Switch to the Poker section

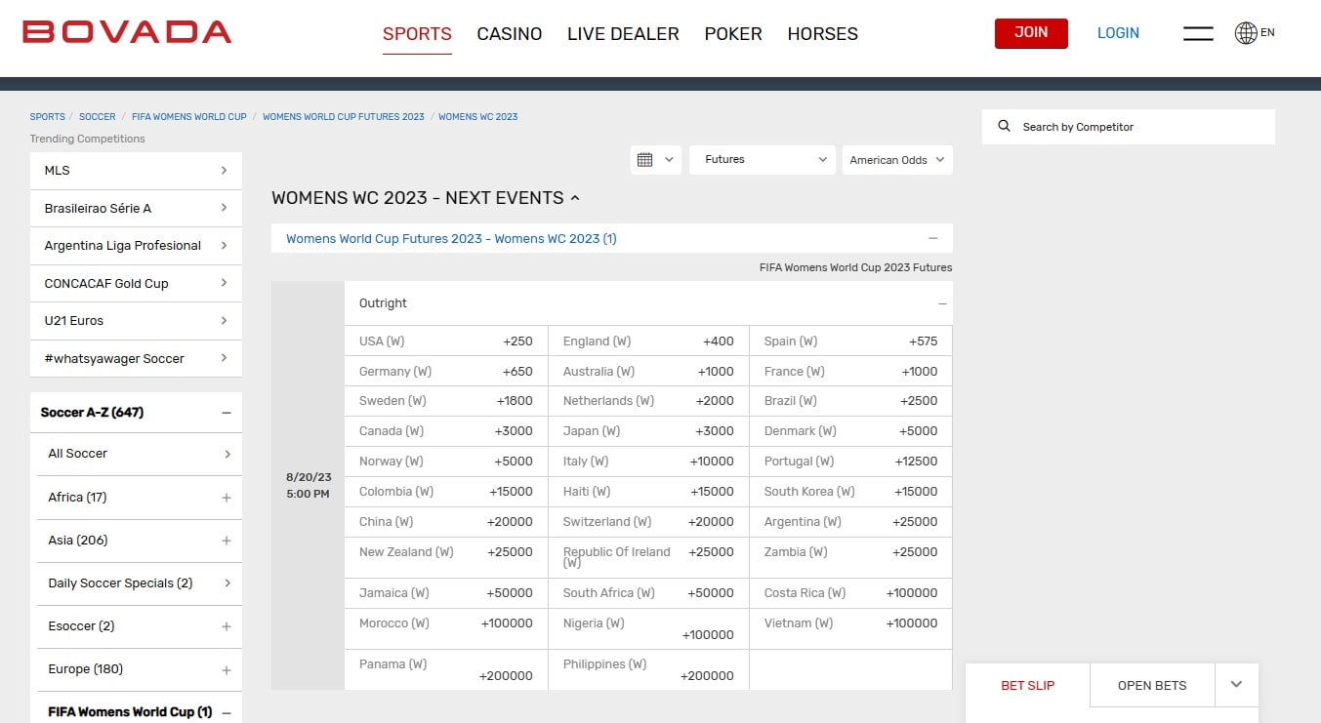point(733,34)
